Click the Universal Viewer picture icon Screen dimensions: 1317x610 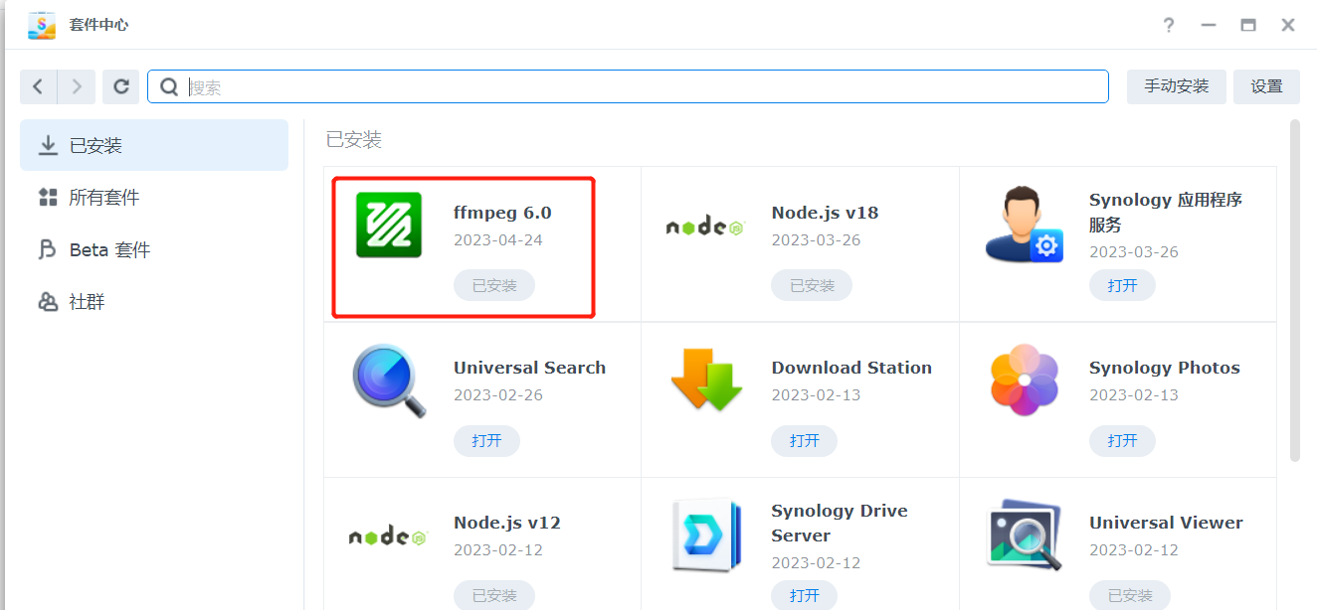point(1025,534)
